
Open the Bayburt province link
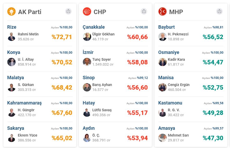click(166, 27)
